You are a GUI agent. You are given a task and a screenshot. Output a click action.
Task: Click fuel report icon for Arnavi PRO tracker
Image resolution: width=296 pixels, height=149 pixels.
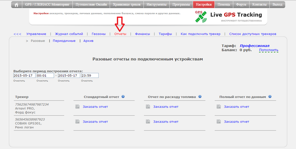pos(148,107)
